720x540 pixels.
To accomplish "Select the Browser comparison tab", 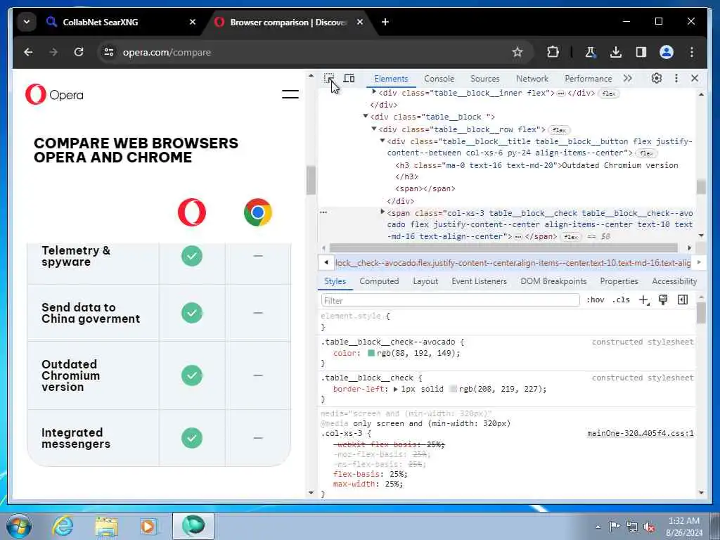I will pos(289,22).
